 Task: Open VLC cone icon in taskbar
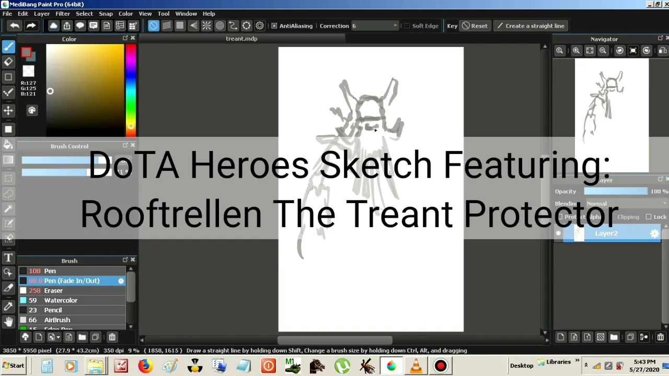416,366
